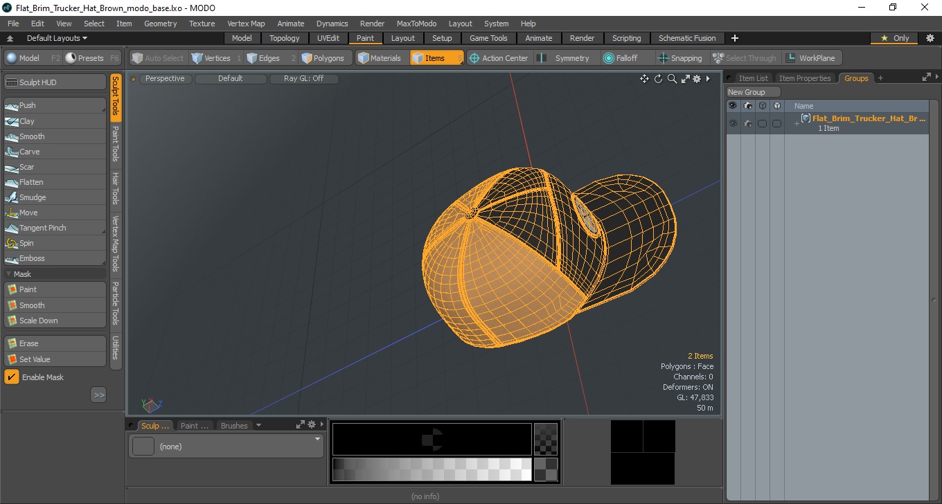
Task: Click the New Group button
Action: coord(753,92)
